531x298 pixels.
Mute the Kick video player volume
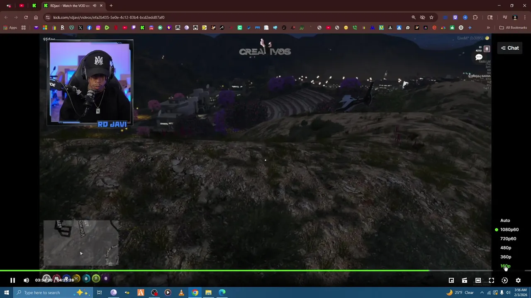click(x=26, y=280)
